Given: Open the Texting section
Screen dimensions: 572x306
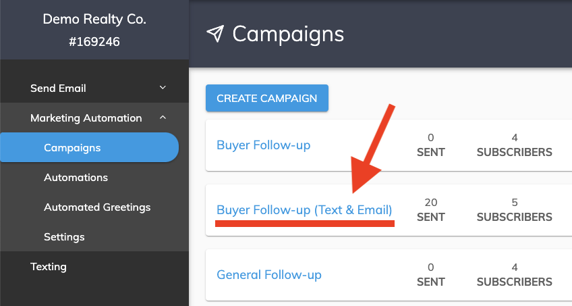Looking at the screenshot, I should click(x=49, y=267).
